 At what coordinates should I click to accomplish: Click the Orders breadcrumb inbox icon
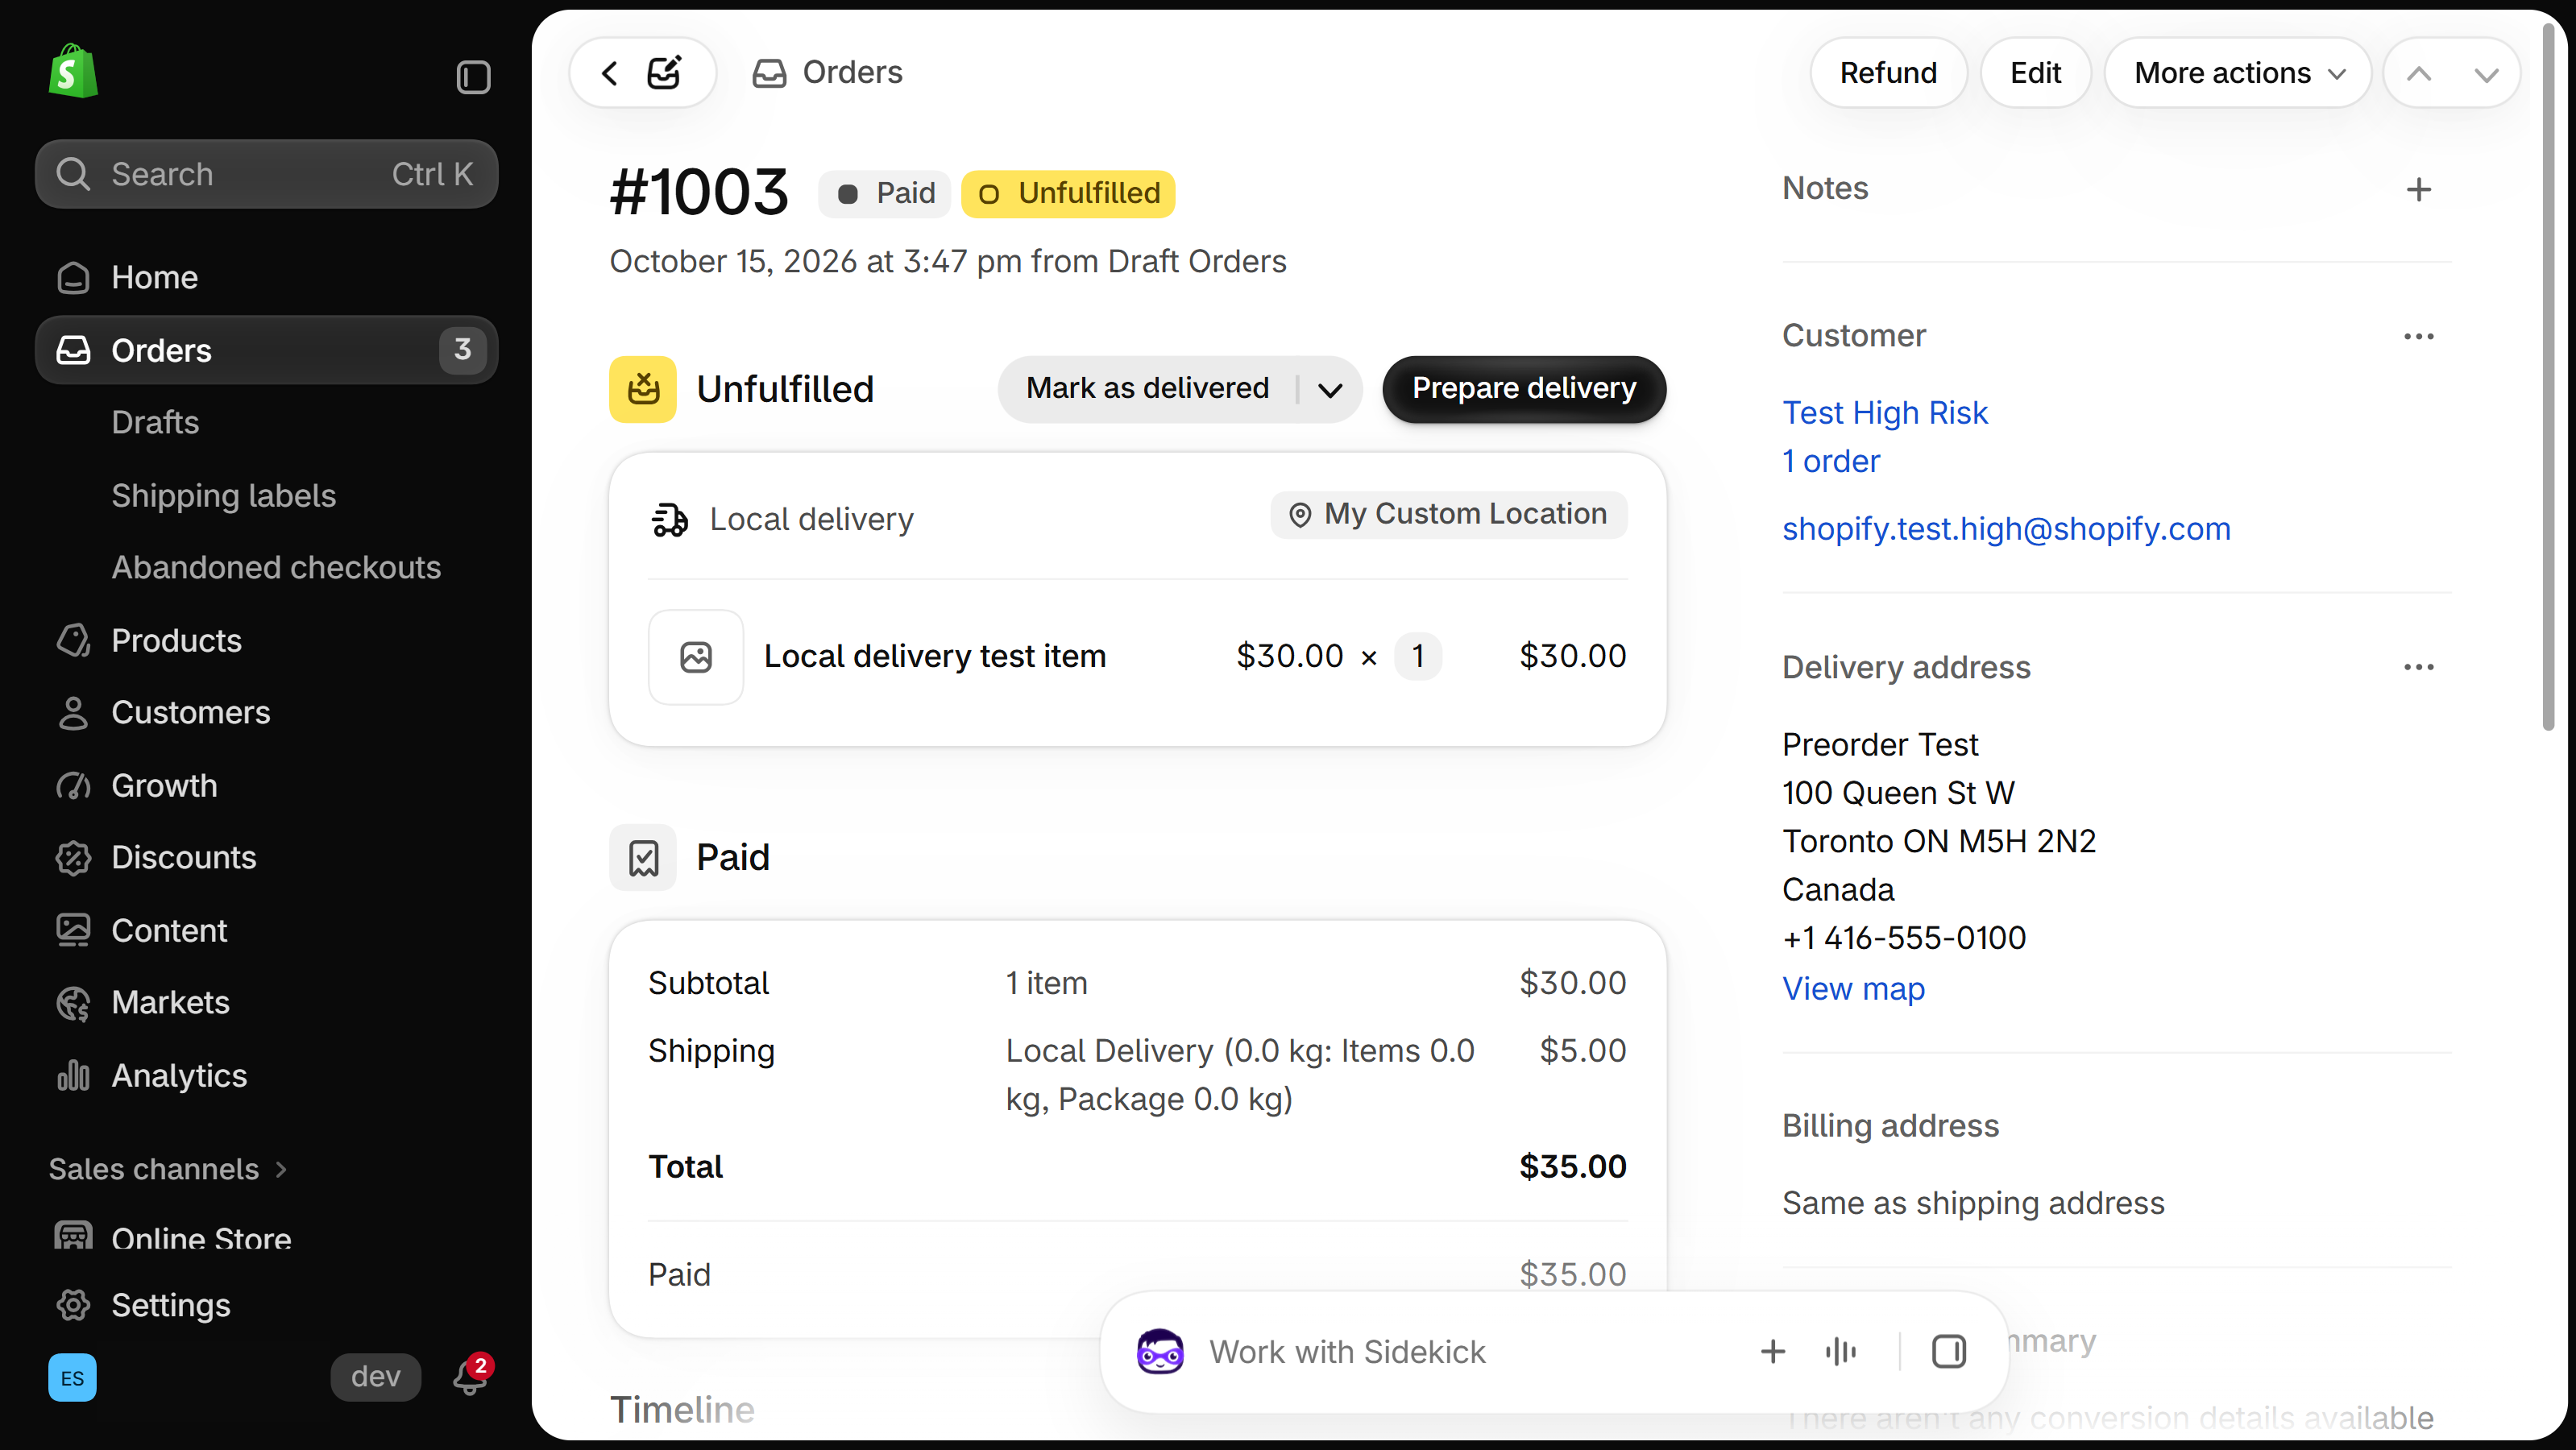769,73
